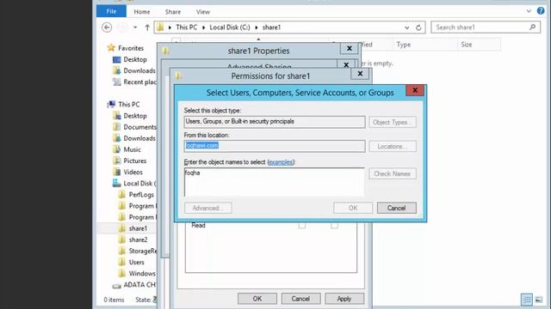Open Pictures folder in navigation pane
551x309 pixels.
click(x=134, y=161)
